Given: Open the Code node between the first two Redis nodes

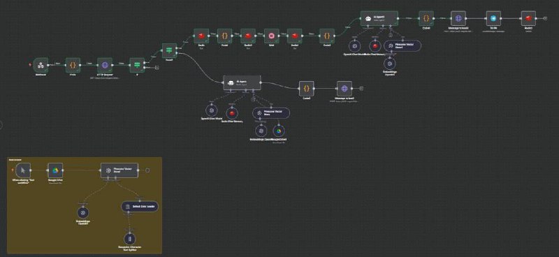Looking at the screenshot, I should pyautogui.click(x=224, y=36).
